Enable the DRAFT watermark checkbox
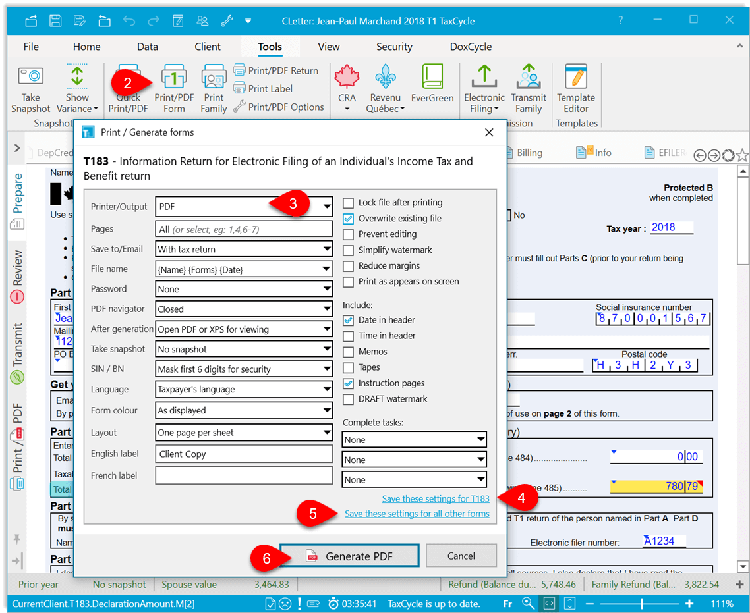 [x=348, y=399]
